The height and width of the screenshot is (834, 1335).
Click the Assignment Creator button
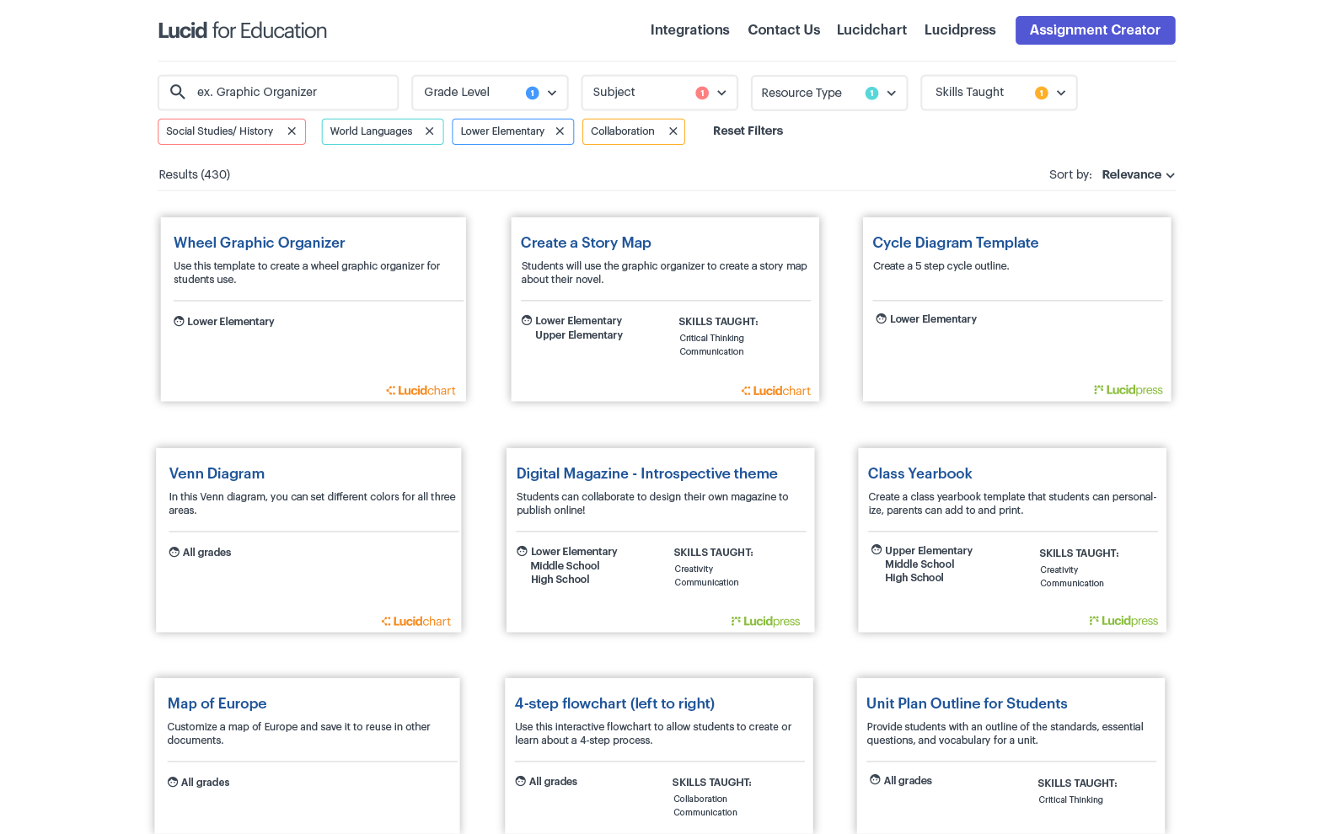[x=1095, y=30]
